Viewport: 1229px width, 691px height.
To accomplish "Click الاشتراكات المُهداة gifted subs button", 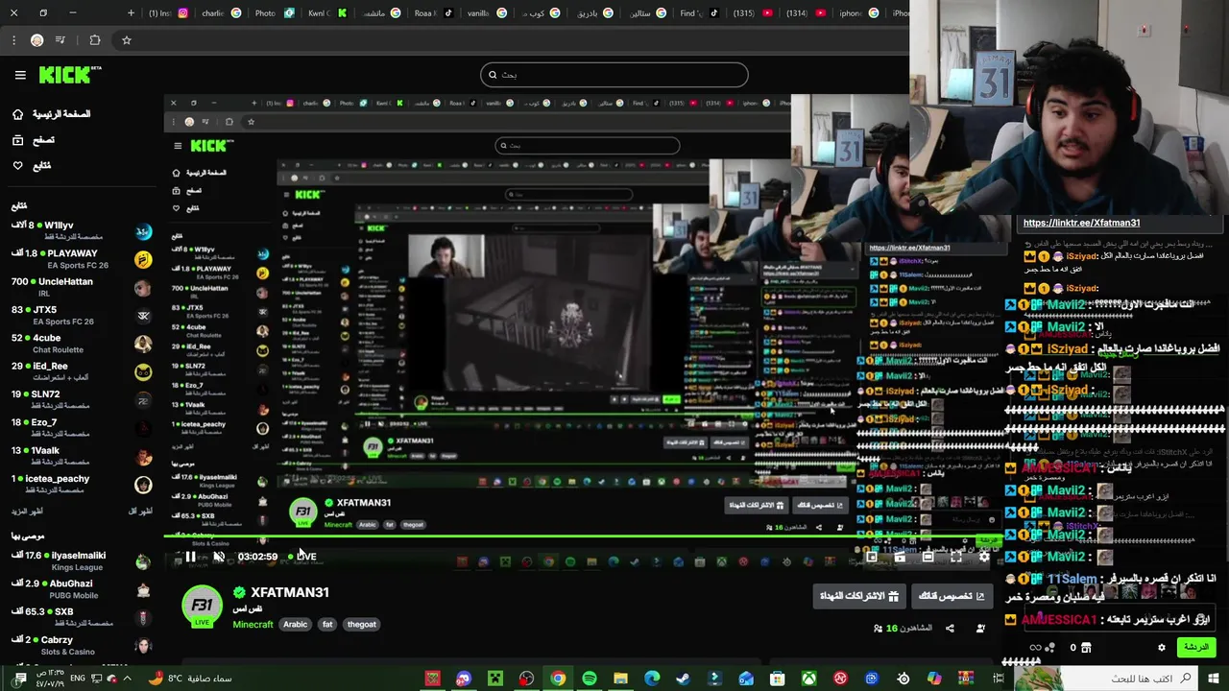I will pyautogui.click(x=858, y=596).
